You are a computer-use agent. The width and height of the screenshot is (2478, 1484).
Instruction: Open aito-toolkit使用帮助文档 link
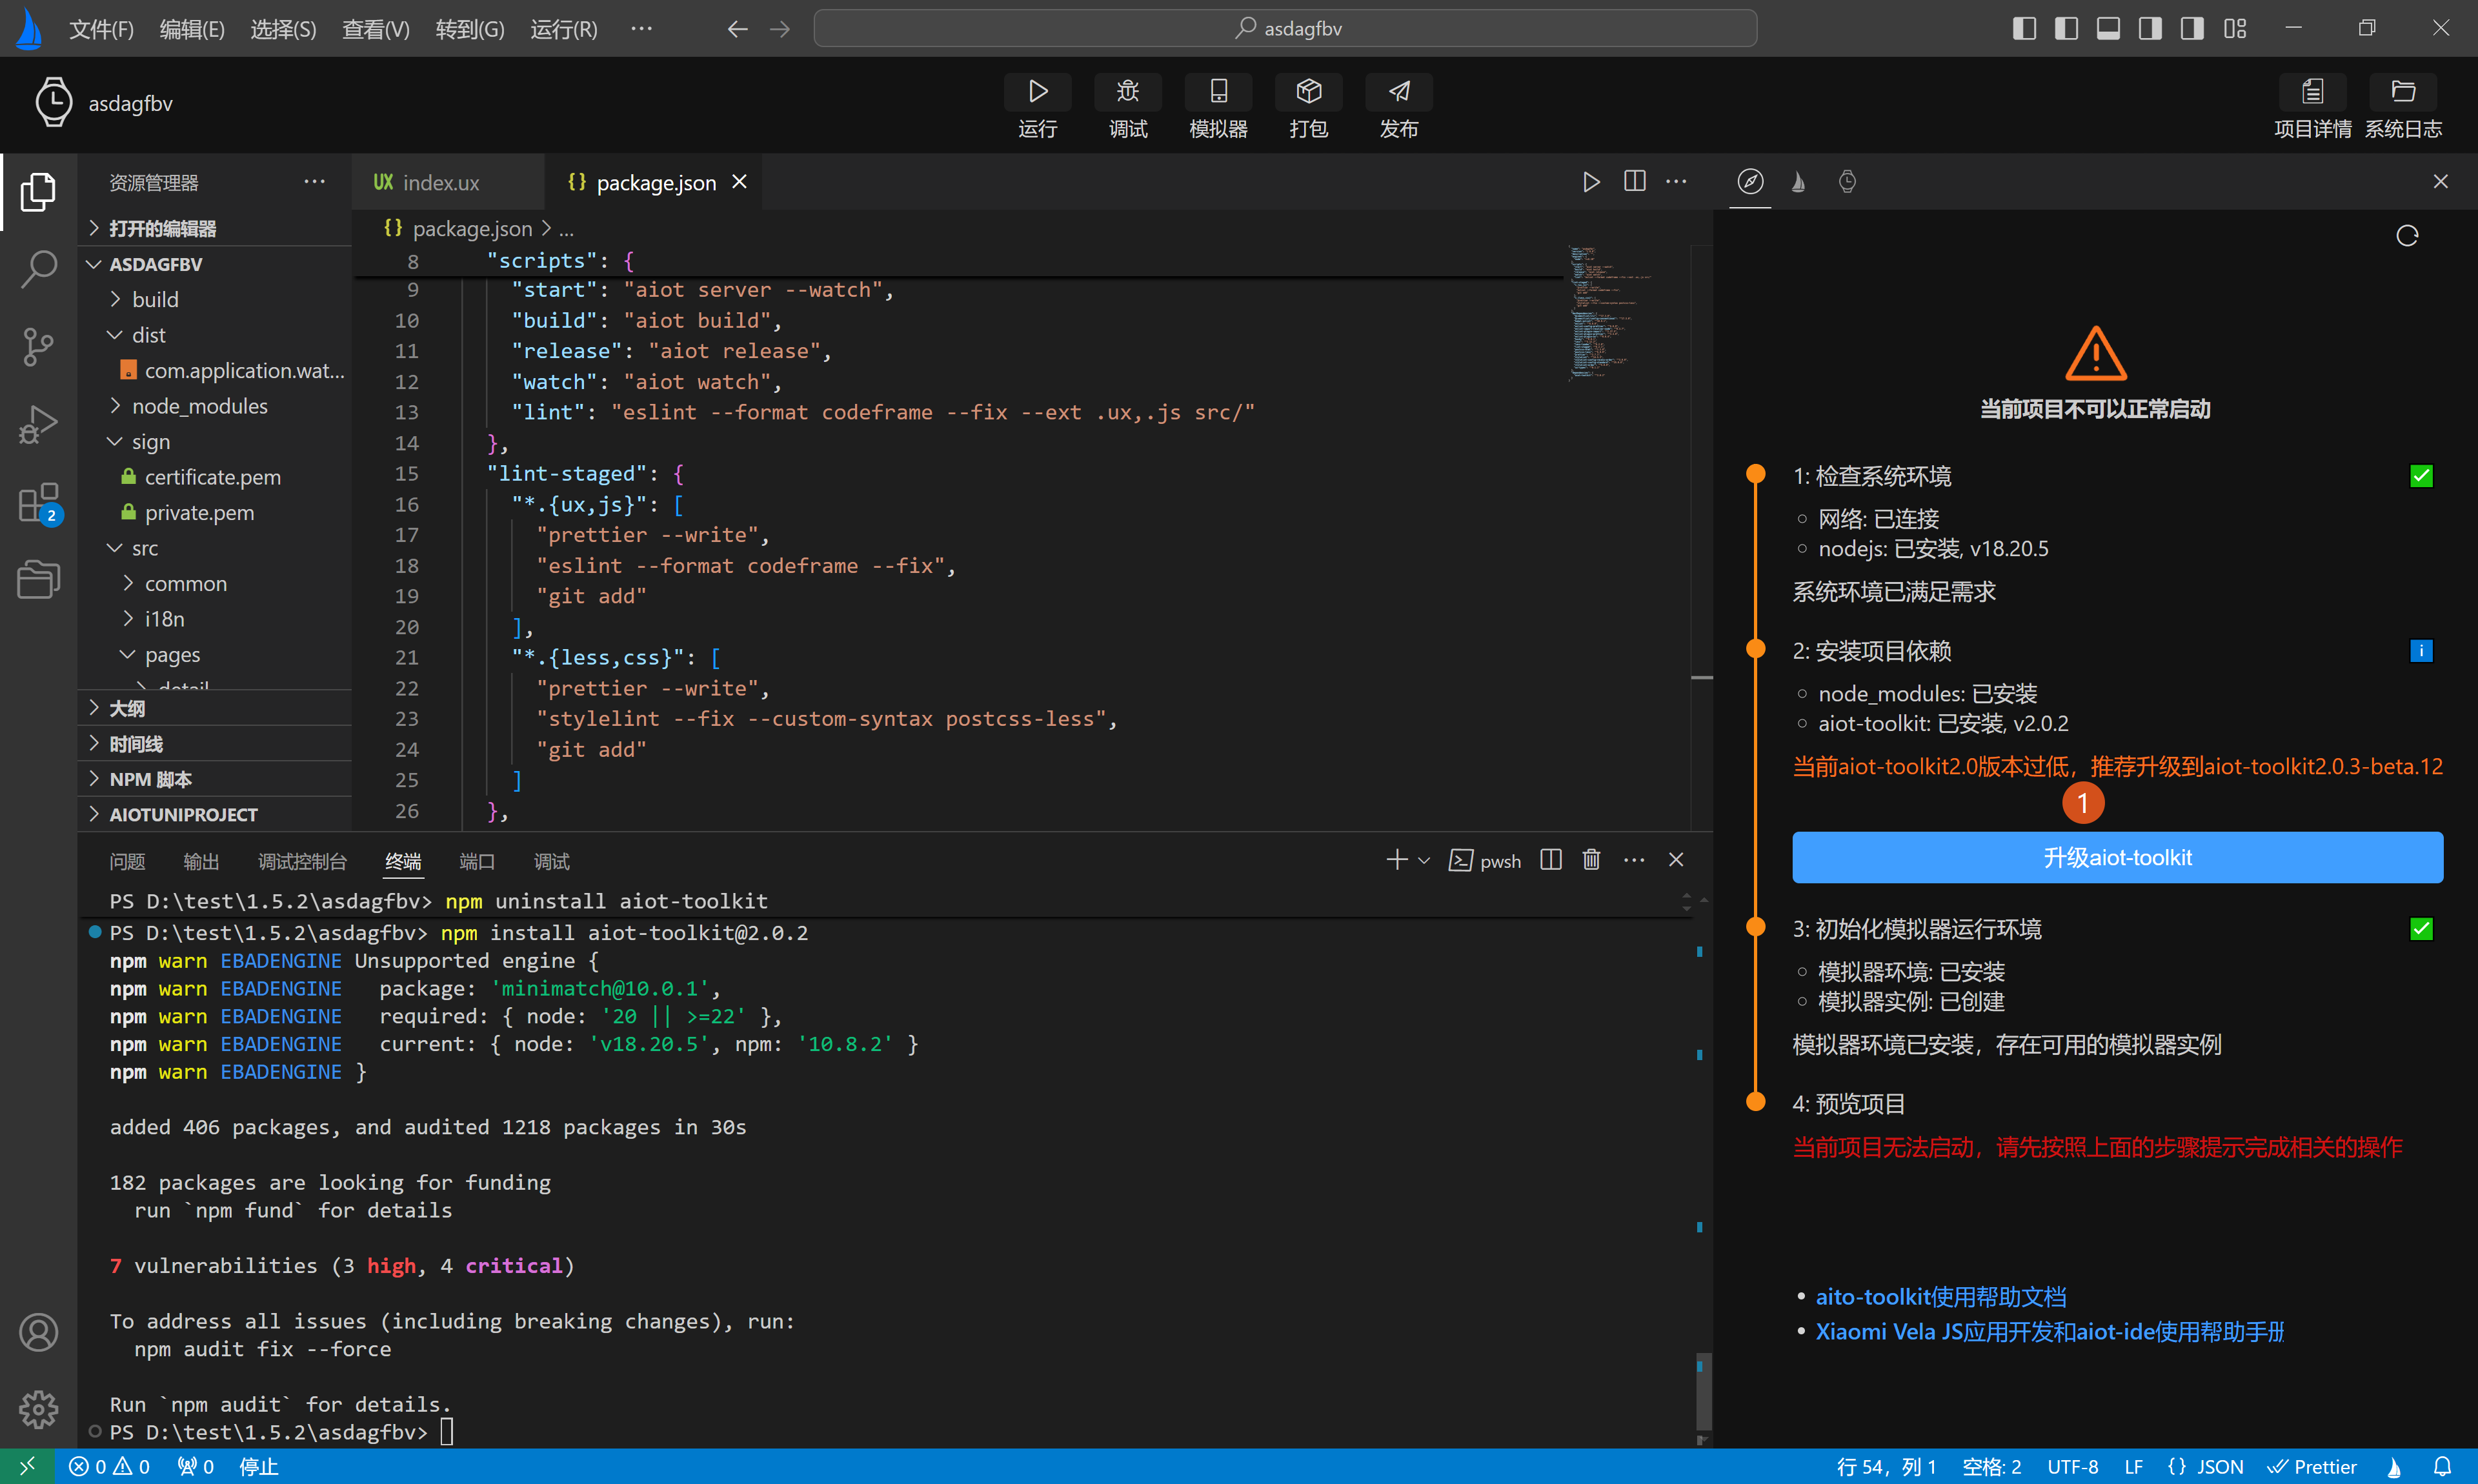tap(1941, 1297)
